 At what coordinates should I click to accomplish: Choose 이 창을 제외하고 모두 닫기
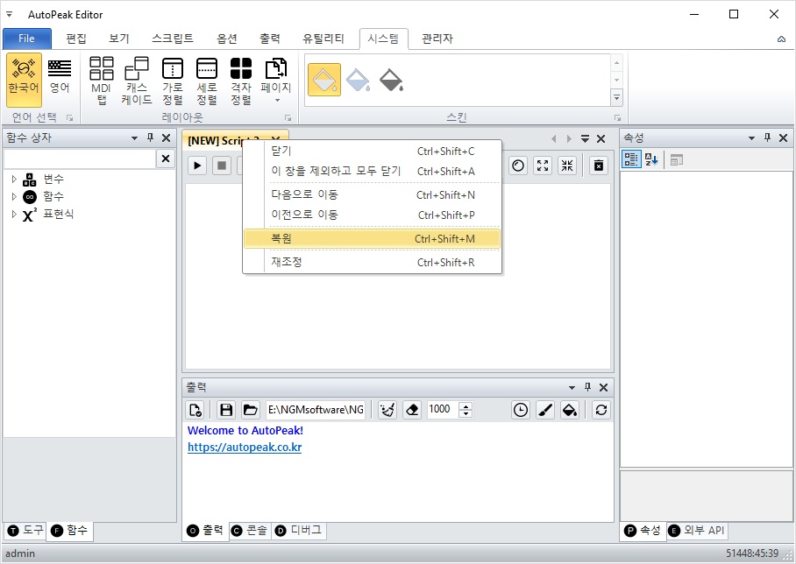click(x=372, y=172)
